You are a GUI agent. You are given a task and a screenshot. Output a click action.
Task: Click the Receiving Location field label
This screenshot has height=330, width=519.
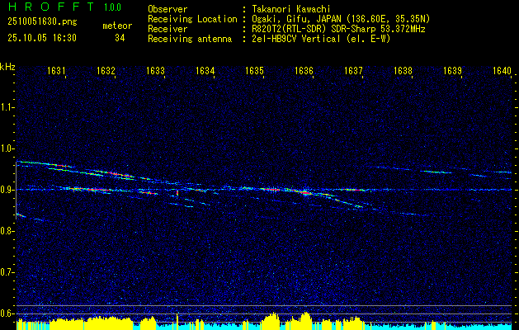pyautogui.click(x=192, y=19)
